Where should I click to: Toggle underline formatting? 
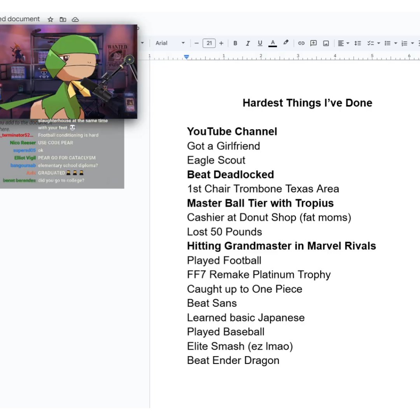pos(260,43)
